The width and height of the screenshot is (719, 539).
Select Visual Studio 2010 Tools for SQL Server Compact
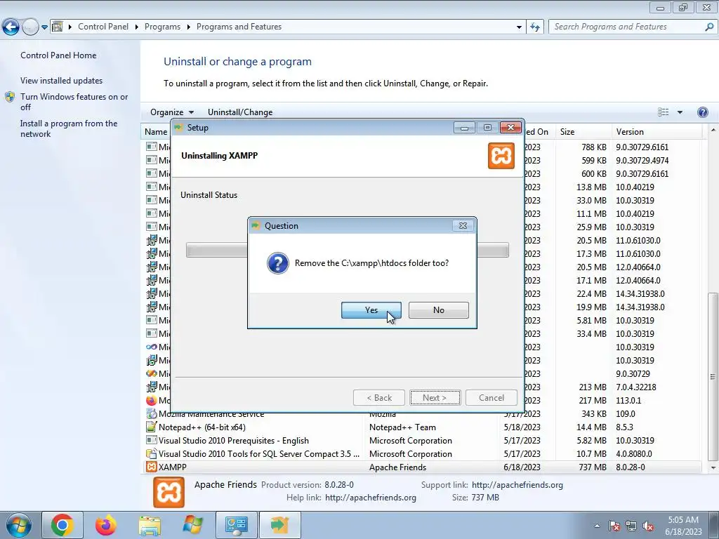point(258,454)
